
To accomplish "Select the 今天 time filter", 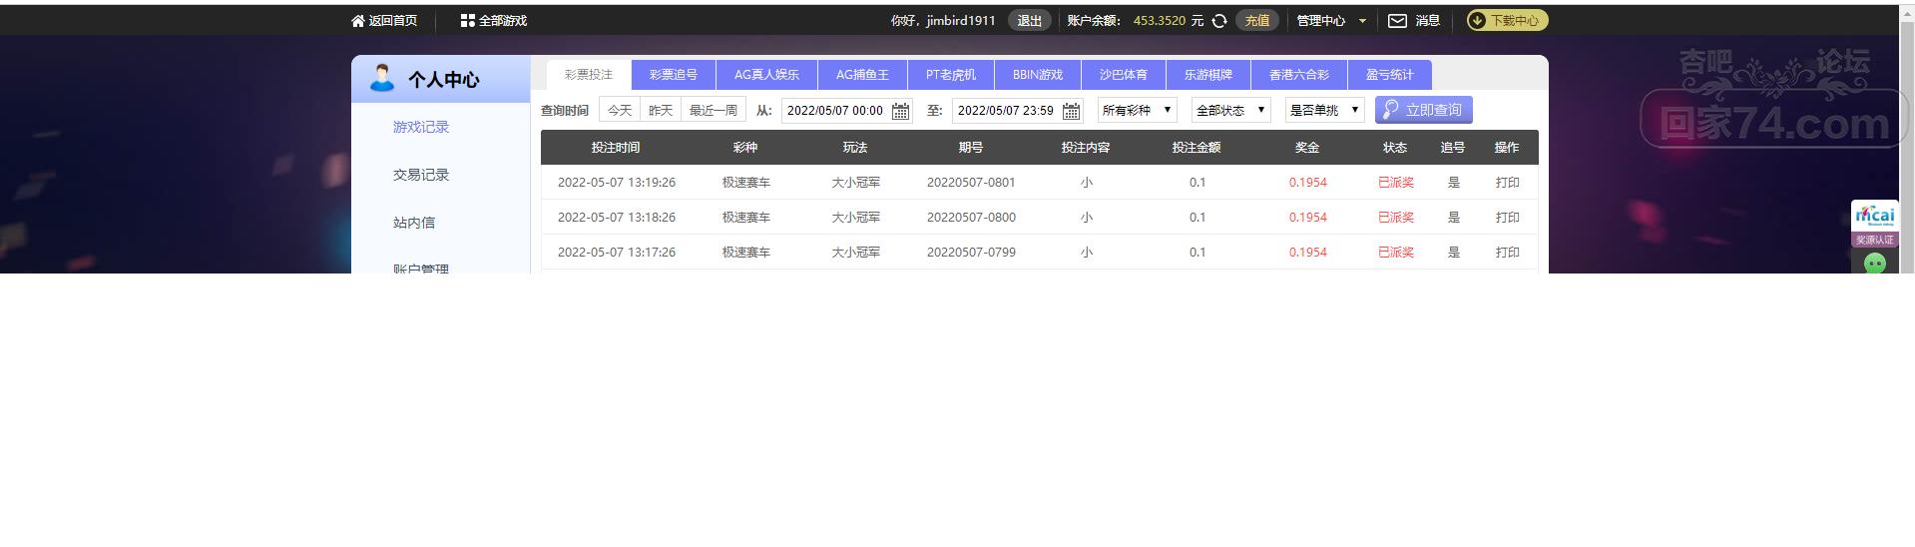I will tap(620, 110).
